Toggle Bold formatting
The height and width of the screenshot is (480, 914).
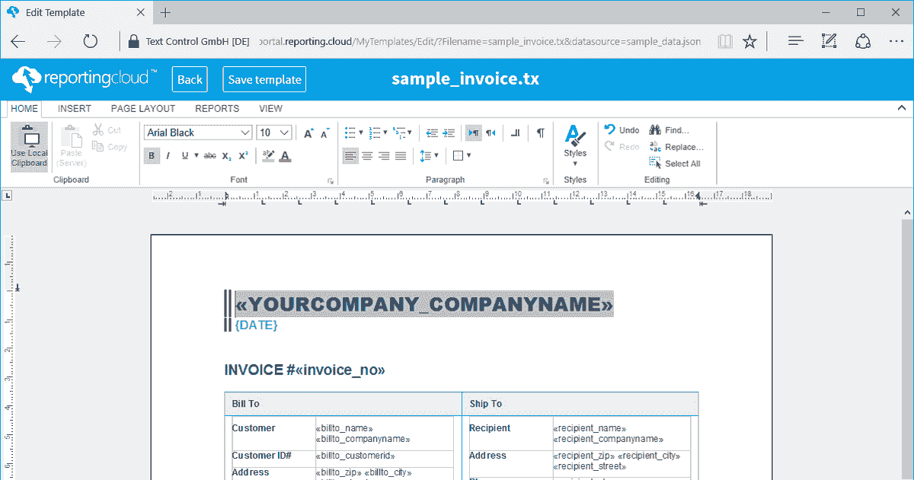point(152,156)
